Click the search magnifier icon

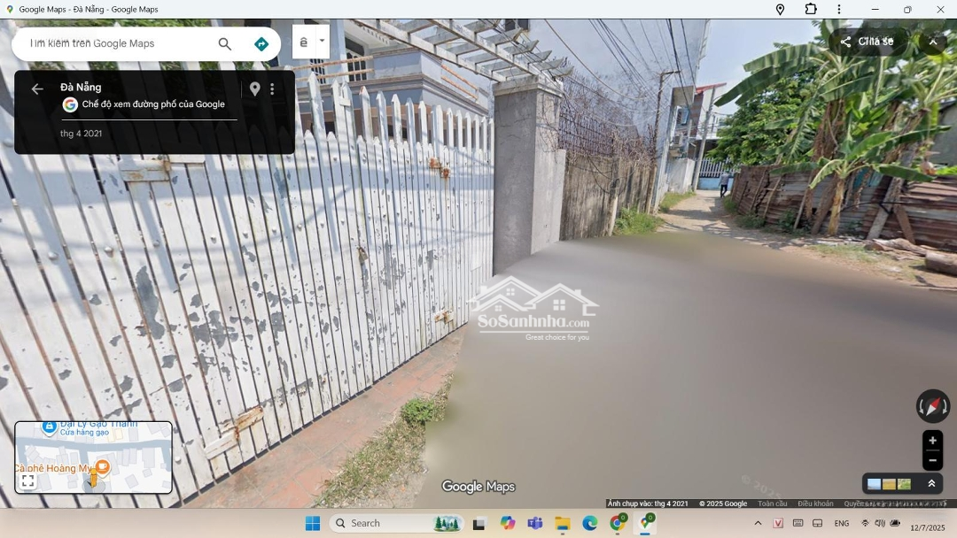click(225, 44)
